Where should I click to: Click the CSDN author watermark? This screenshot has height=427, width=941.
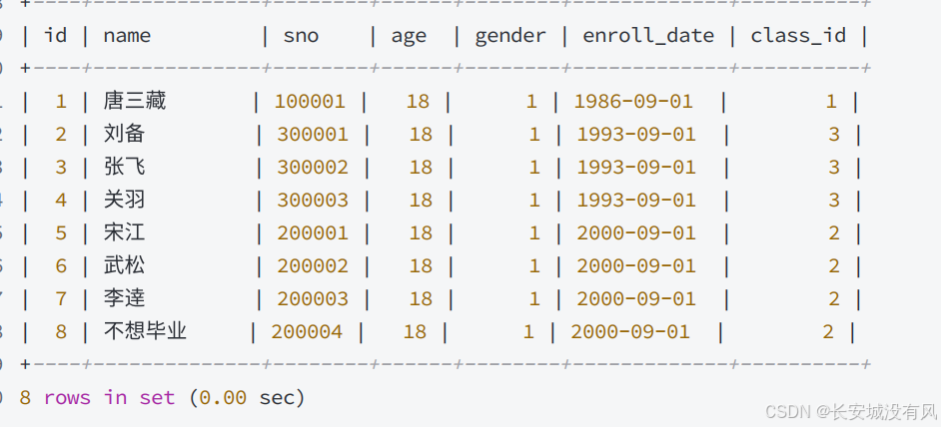[851, 412]
